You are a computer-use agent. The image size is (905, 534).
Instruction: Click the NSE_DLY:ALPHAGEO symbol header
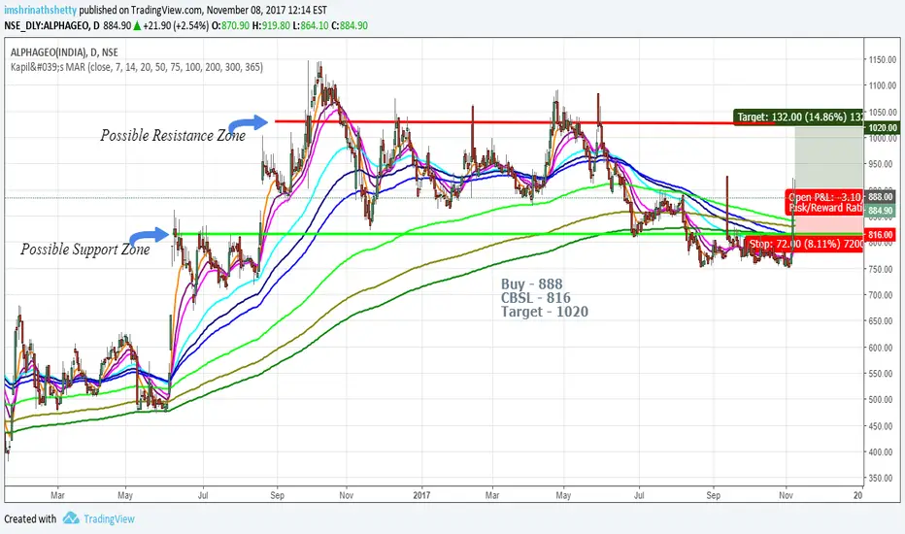[51, 25]
